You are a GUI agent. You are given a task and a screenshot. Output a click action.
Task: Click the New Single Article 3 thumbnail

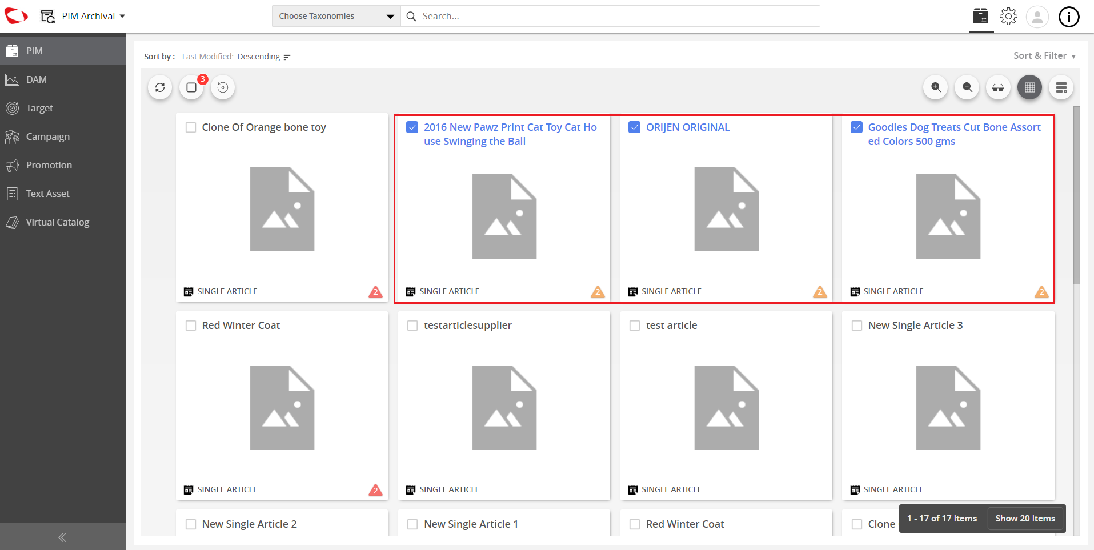pos(948,408)
